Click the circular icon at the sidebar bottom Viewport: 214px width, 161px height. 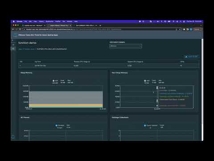[x=13, y=137]
